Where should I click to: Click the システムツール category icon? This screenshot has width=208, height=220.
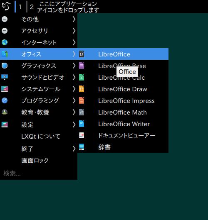click(5, 89)
